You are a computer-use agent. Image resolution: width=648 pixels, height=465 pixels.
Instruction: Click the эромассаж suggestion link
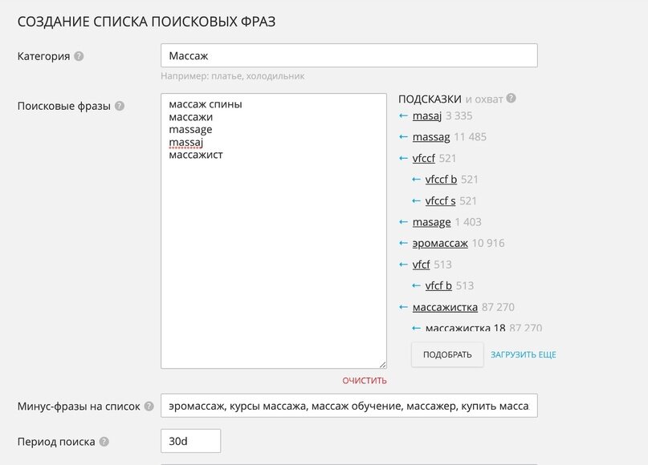[440, 244]
